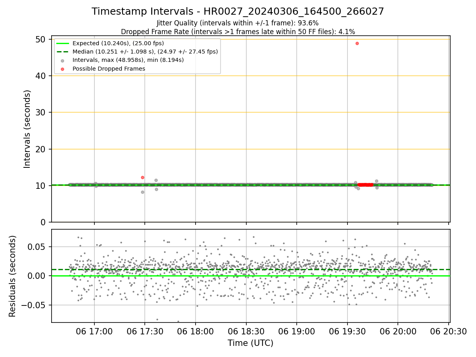Click the x-axis tick label 06 19:00
The width and height of the screenshot is (476, 357).
297,331
